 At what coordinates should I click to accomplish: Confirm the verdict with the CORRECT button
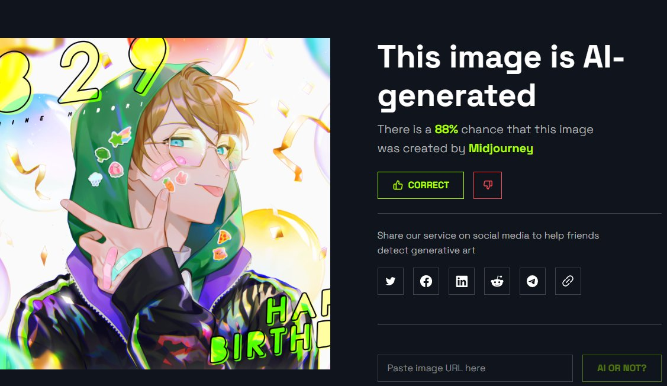tap(421, 185)
